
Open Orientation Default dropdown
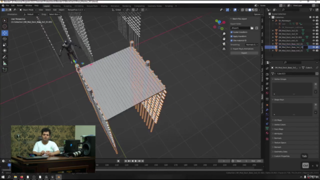[x=31, y=14]
